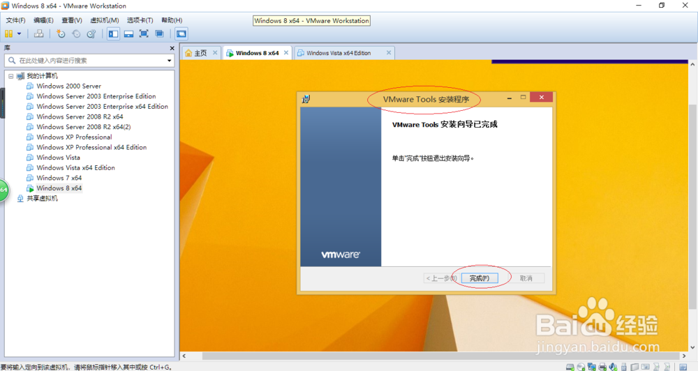Revert to the previous snapshot

(x=76, y=33)
